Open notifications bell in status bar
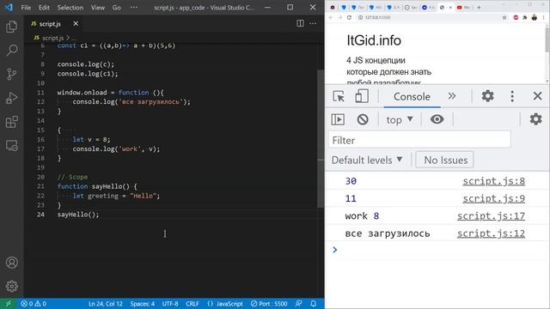 coord(313,304)
